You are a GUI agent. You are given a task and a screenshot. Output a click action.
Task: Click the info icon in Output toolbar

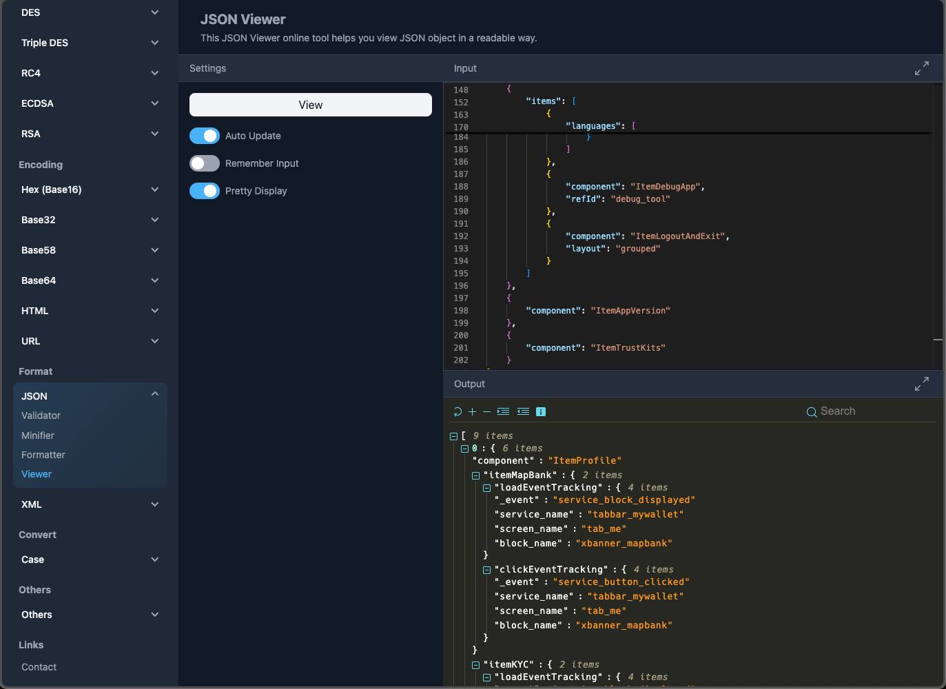541,411
